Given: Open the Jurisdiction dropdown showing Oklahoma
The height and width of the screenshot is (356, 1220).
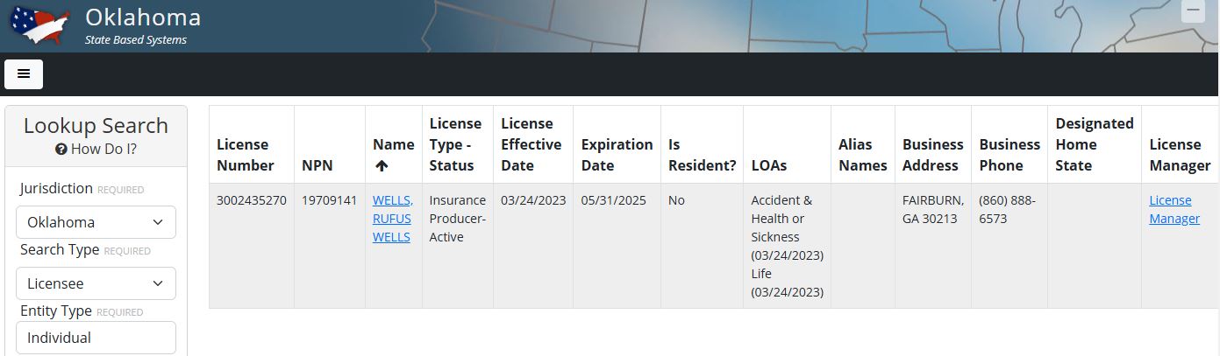Looking at the screenshot, I should [96, 222].
